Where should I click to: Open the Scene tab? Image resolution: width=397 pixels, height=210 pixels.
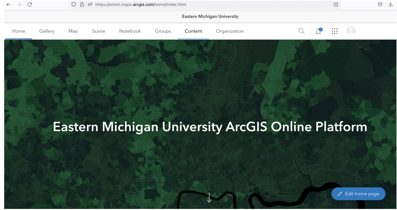(x=98, y=31)
